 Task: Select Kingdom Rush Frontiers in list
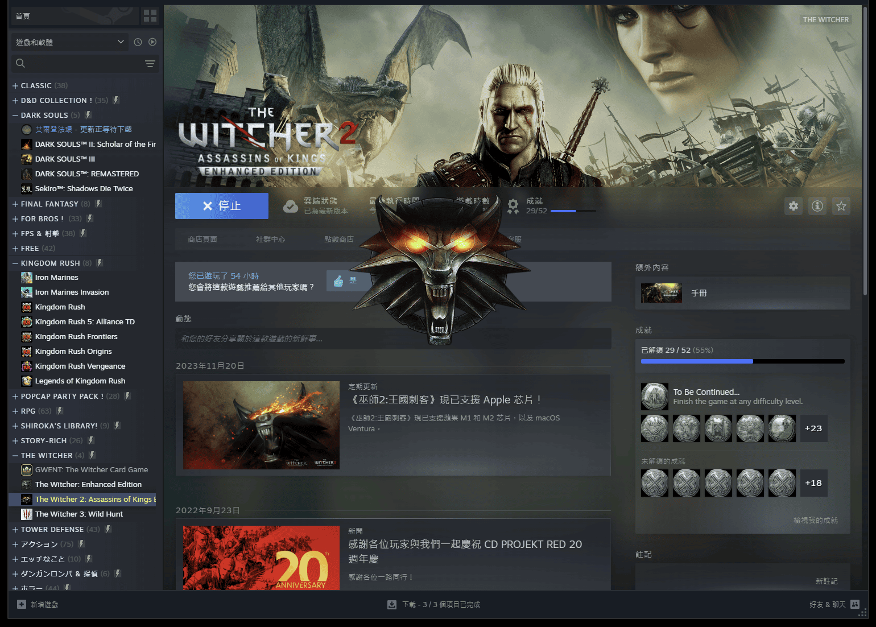coord(76,337)
